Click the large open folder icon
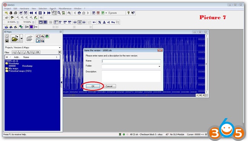The width and height of the screenshot is (248, 141). tap(15, 39)
